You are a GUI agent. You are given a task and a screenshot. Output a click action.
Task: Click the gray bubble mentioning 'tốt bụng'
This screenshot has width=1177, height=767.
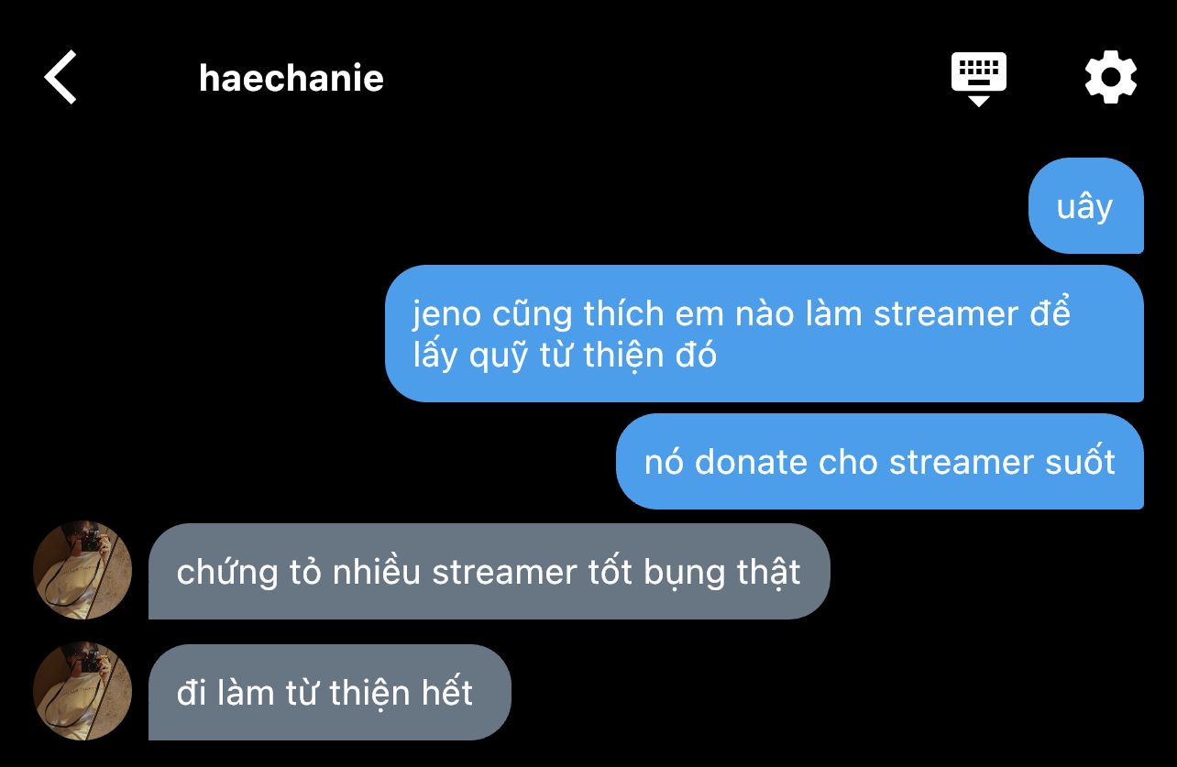pos(489,571)
